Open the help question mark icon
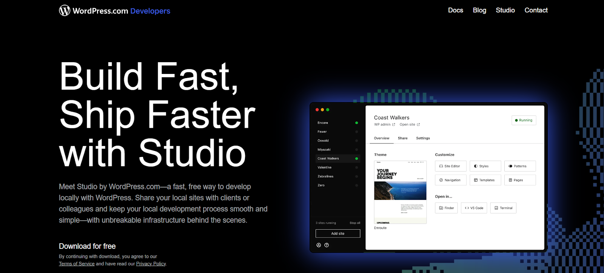 tap(327, 245)
